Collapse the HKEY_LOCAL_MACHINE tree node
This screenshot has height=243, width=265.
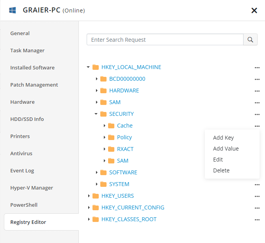[x=88, y=67]
